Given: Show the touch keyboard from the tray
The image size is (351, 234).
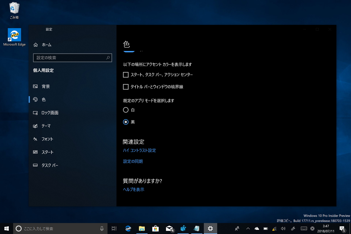Looking at the screenshot, I should (304, 229).
